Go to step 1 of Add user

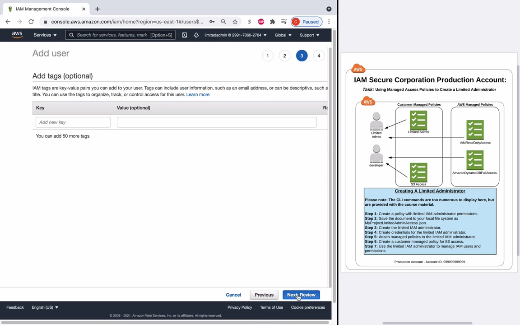[268, 56]
